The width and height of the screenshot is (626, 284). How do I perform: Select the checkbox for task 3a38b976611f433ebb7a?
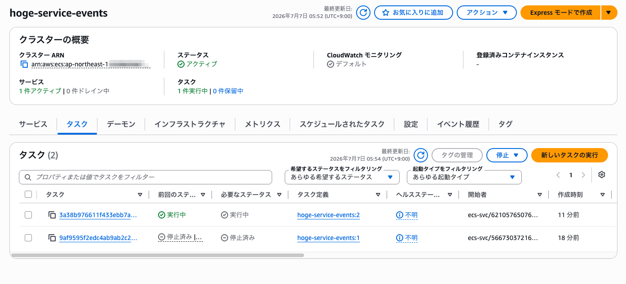(28, 215)
